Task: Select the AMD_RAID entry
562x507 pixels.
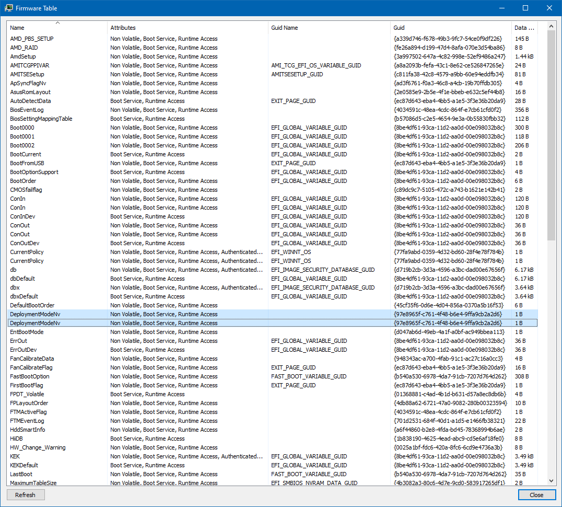Action: [273, 48]
